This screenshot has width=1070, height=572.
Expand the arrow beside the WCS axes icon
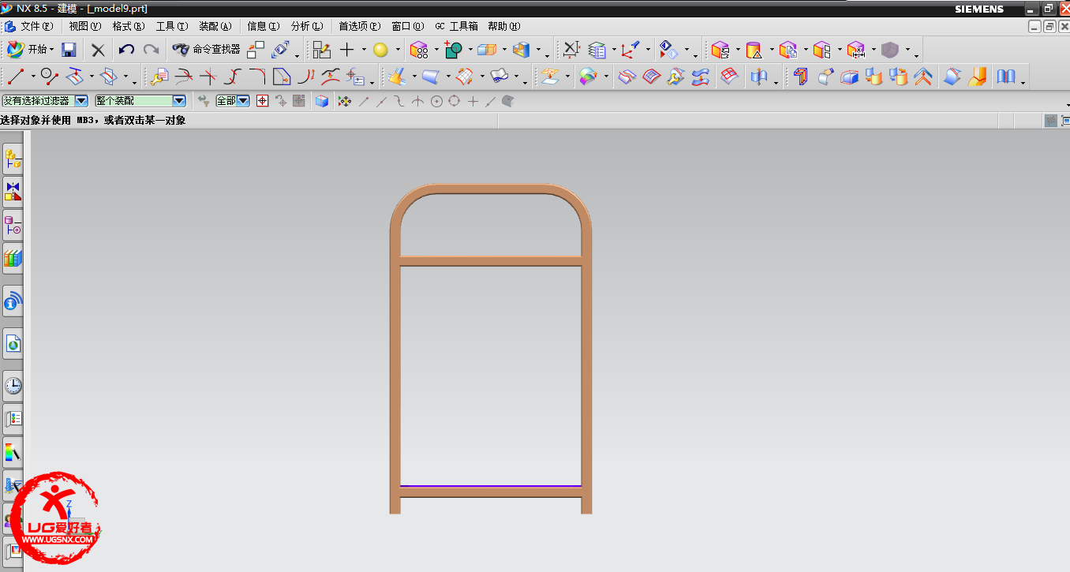point(648,50)
